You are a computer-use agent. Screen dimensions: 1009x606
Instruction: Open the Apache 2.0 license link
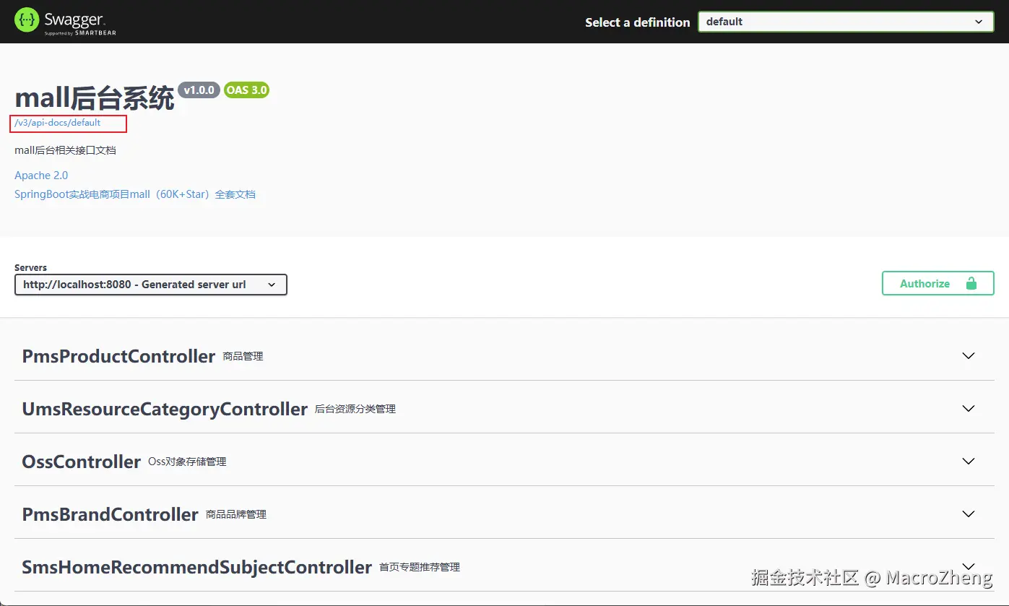click(41, 176)
